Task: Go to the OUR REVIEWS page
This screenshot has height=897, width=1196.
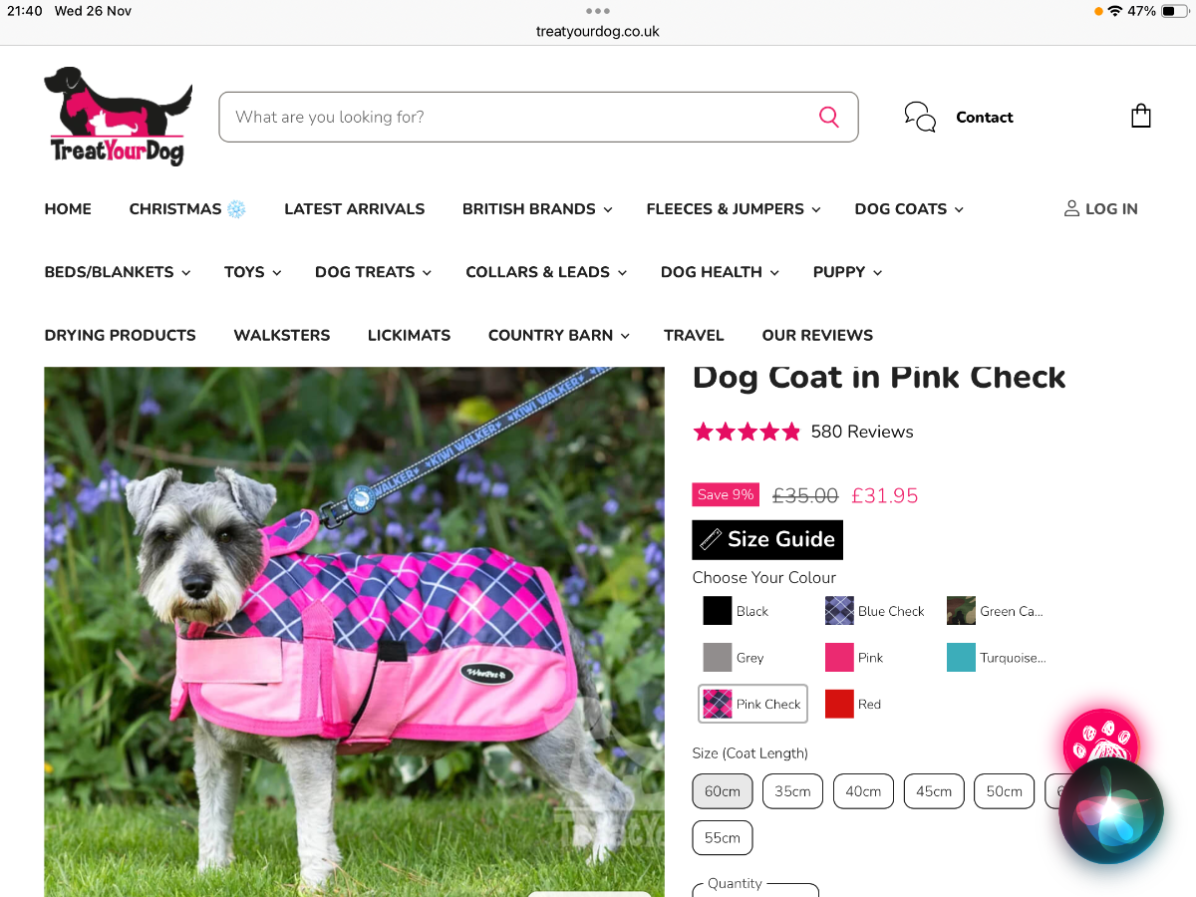Action: 817,335
